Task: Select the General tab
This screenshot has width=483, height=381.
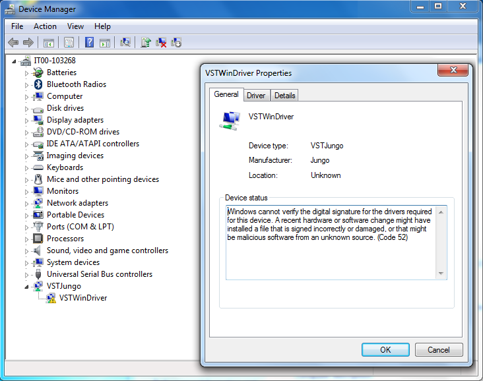Action: tap(226, 94)
